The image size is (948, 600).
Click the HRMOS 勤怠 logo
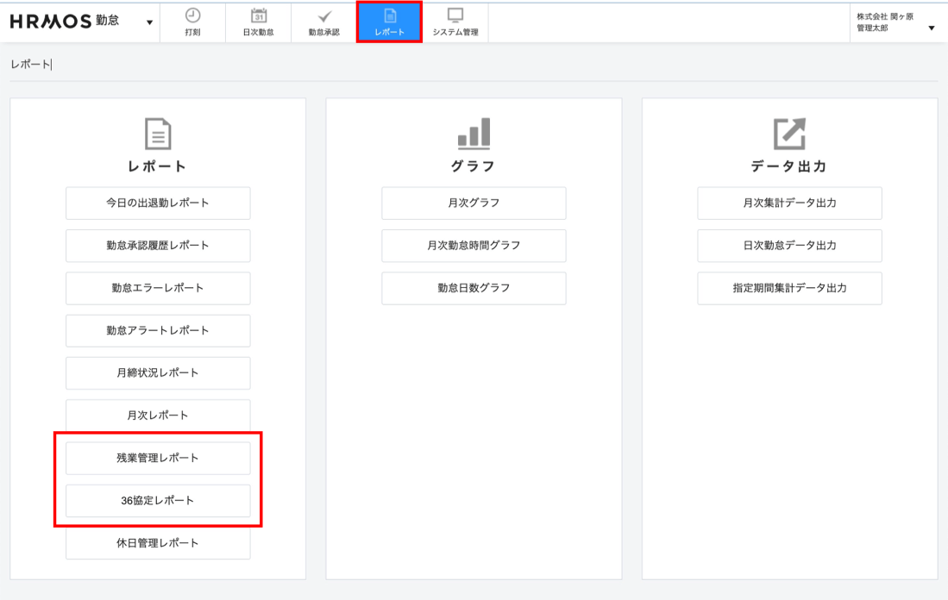[65, 22]
